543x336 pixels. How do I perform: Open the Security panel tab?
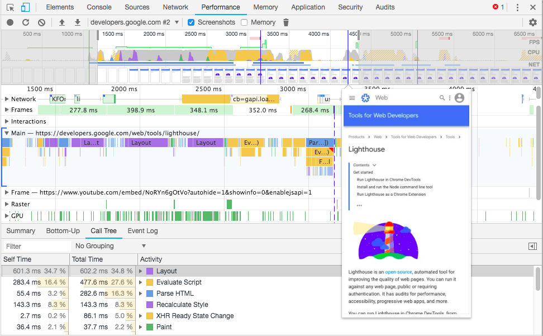coord(350,7)
